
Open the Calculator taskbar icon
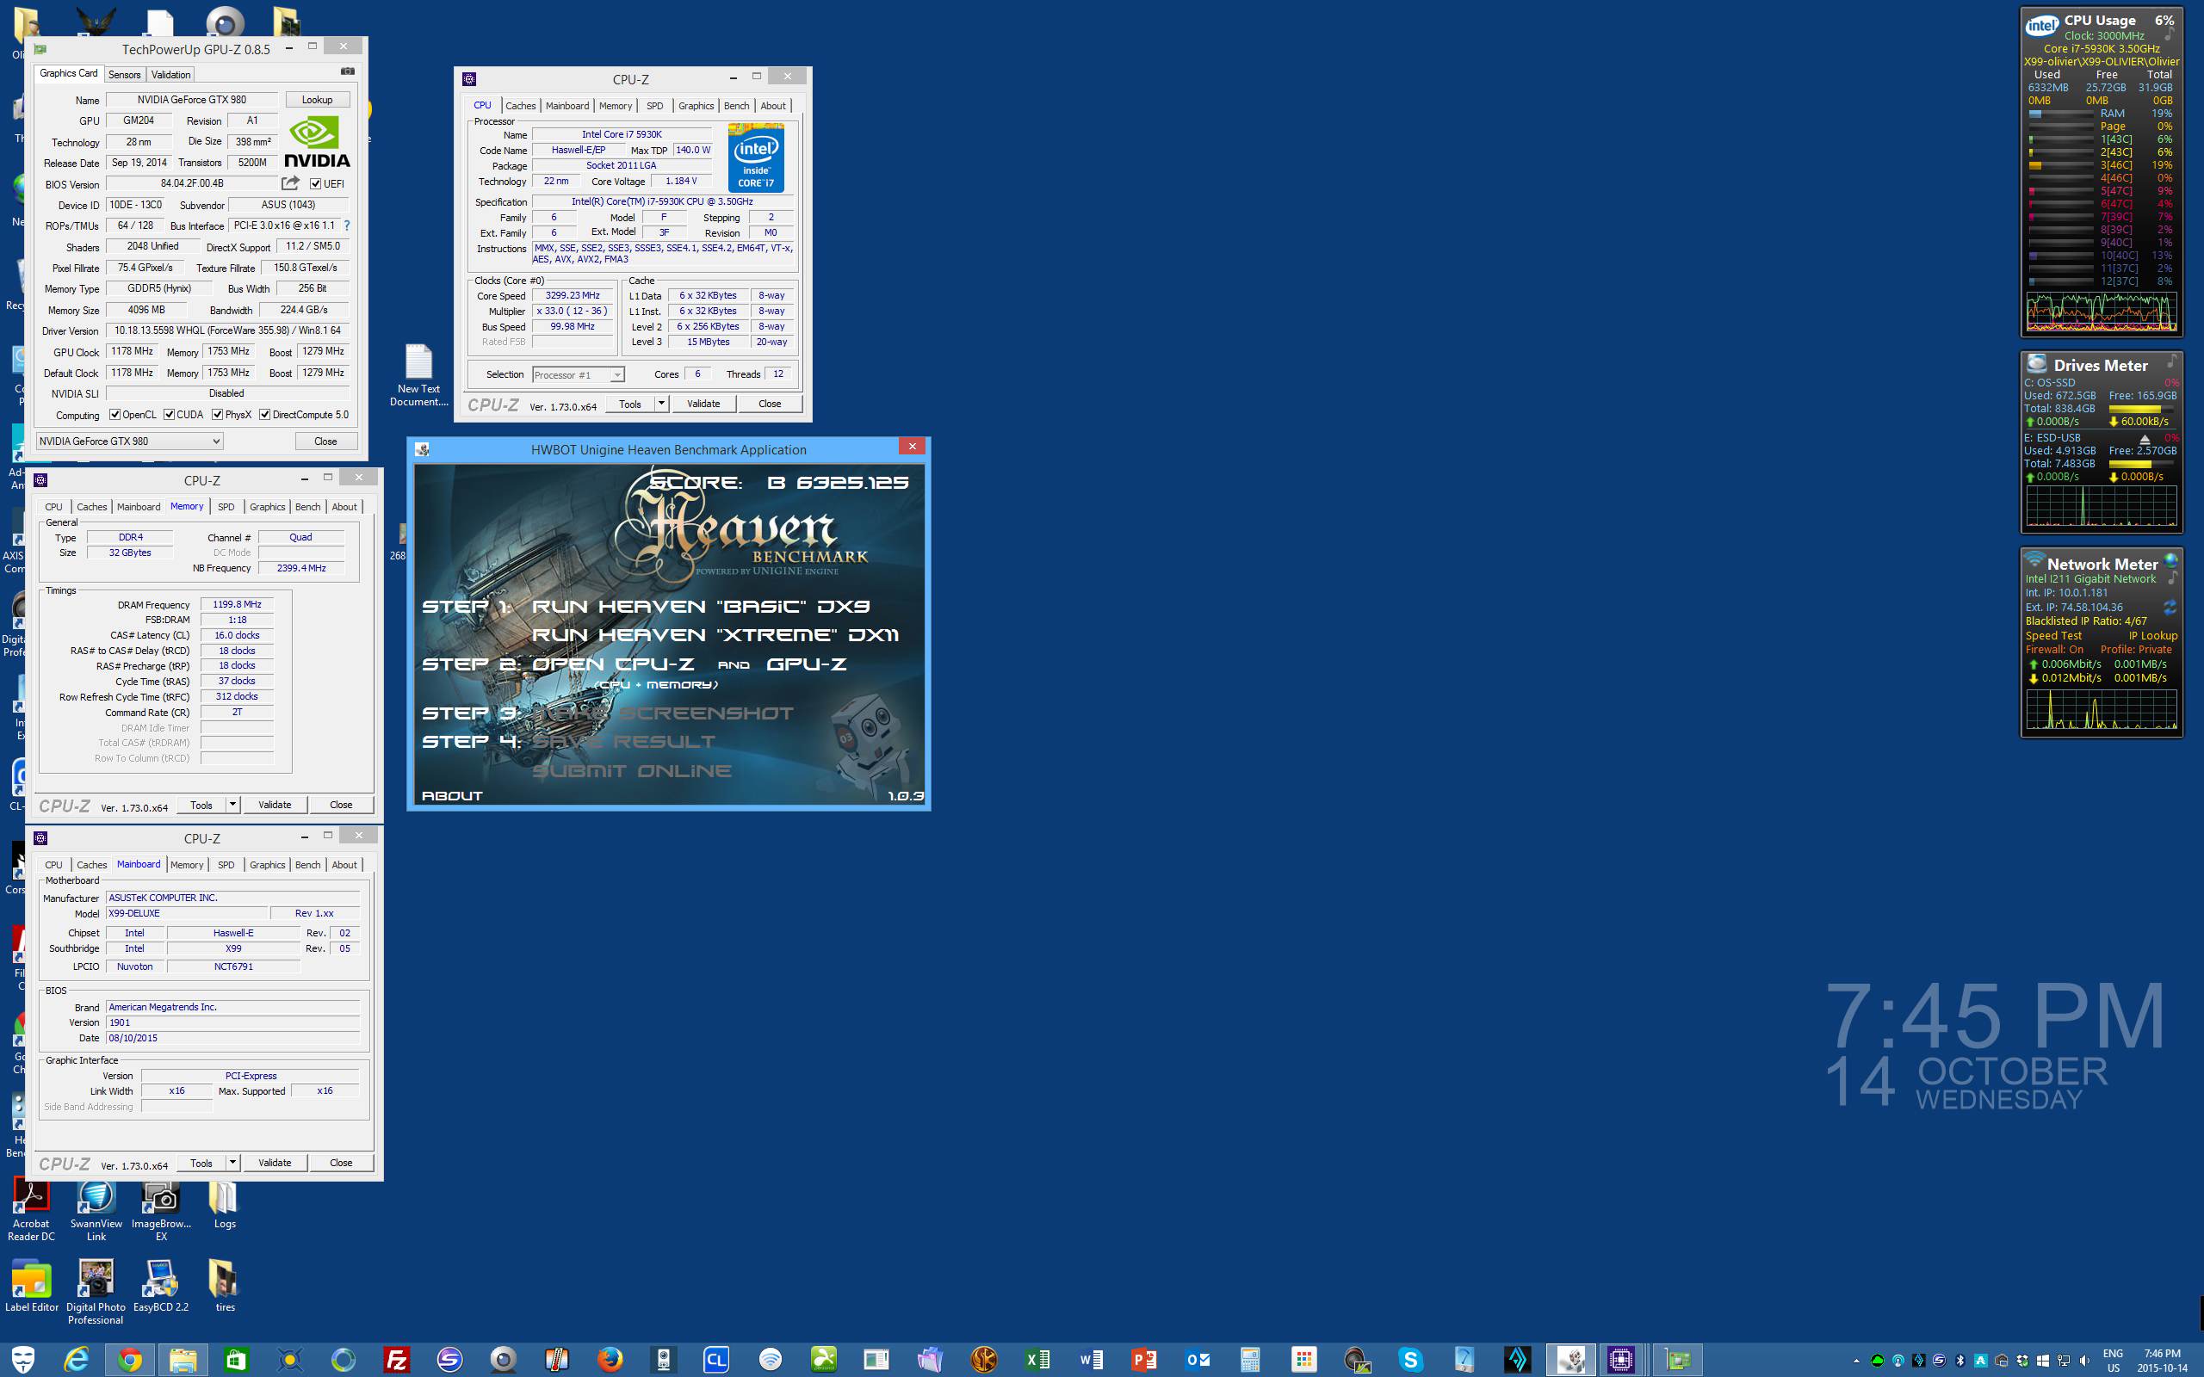click(x=1249, y=1360)
